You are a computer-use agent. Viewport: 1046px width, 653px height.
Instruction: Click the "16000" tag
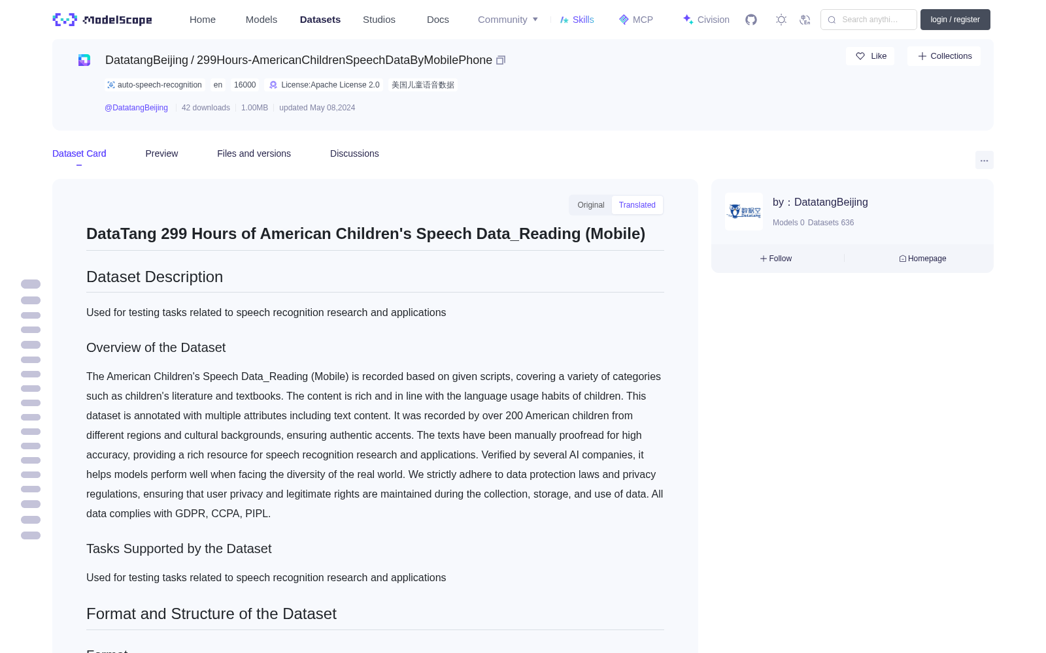tap(245, 85)
